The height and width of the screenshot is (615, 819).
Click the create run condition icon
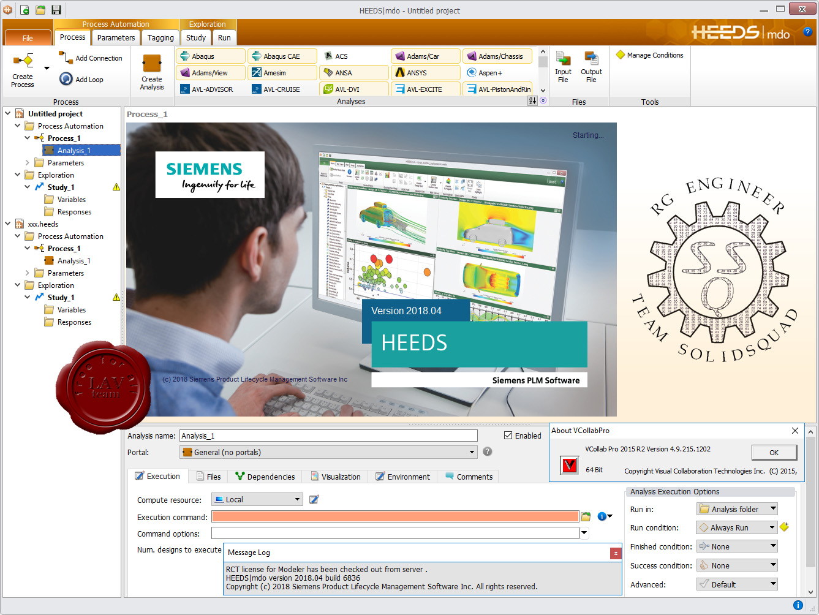tap(785, 527)
